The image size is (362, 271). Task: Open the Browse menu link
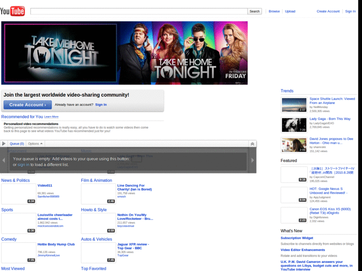tap(274, 11)
